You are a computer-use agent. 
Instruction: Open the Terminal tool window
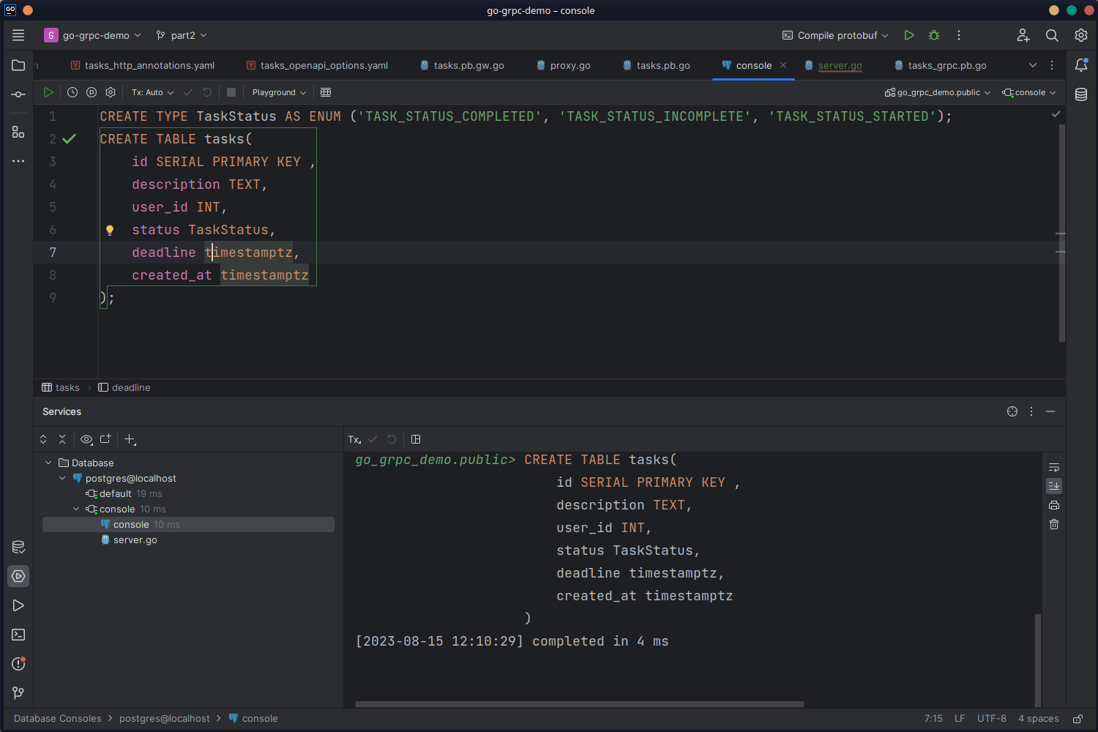pos(18,635)
